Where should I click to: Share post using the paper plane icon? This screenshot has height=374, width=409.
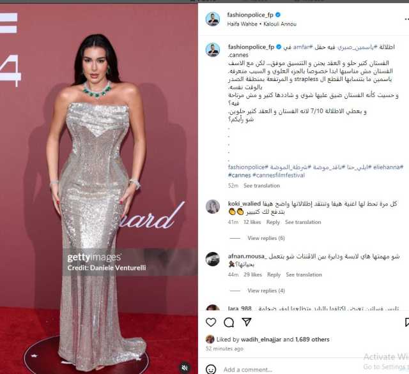click(247, 322)
